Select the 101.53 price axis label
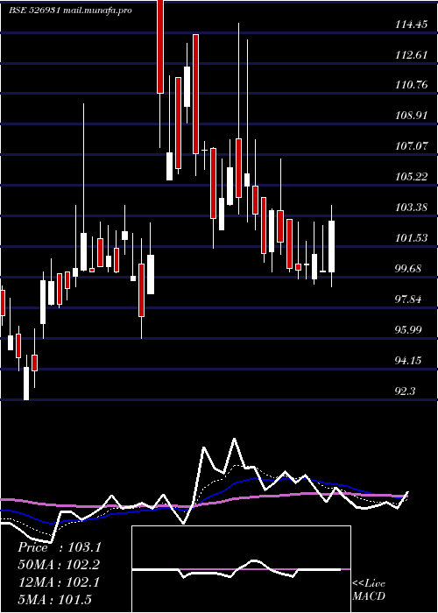 (411, 237)
